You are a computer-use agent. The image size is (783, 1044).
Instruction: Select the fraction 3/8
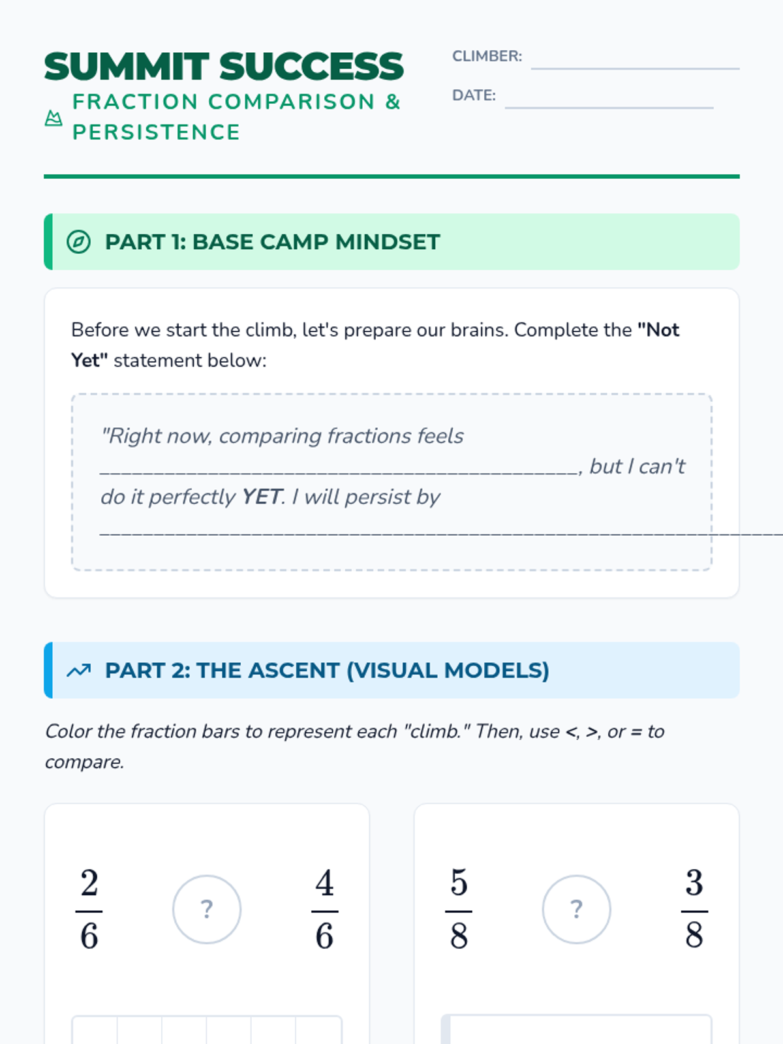click(694, 909)
